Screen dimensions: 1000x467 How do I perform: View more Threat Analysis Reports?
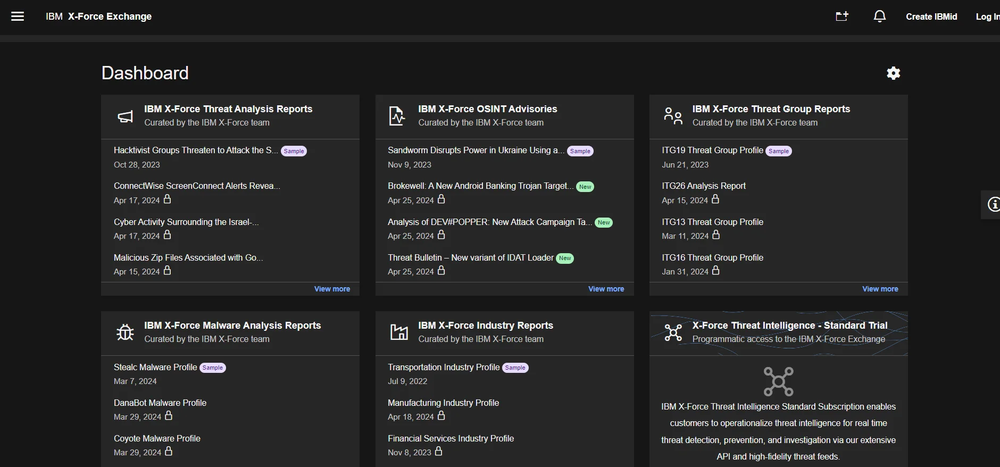coord(332,289)
